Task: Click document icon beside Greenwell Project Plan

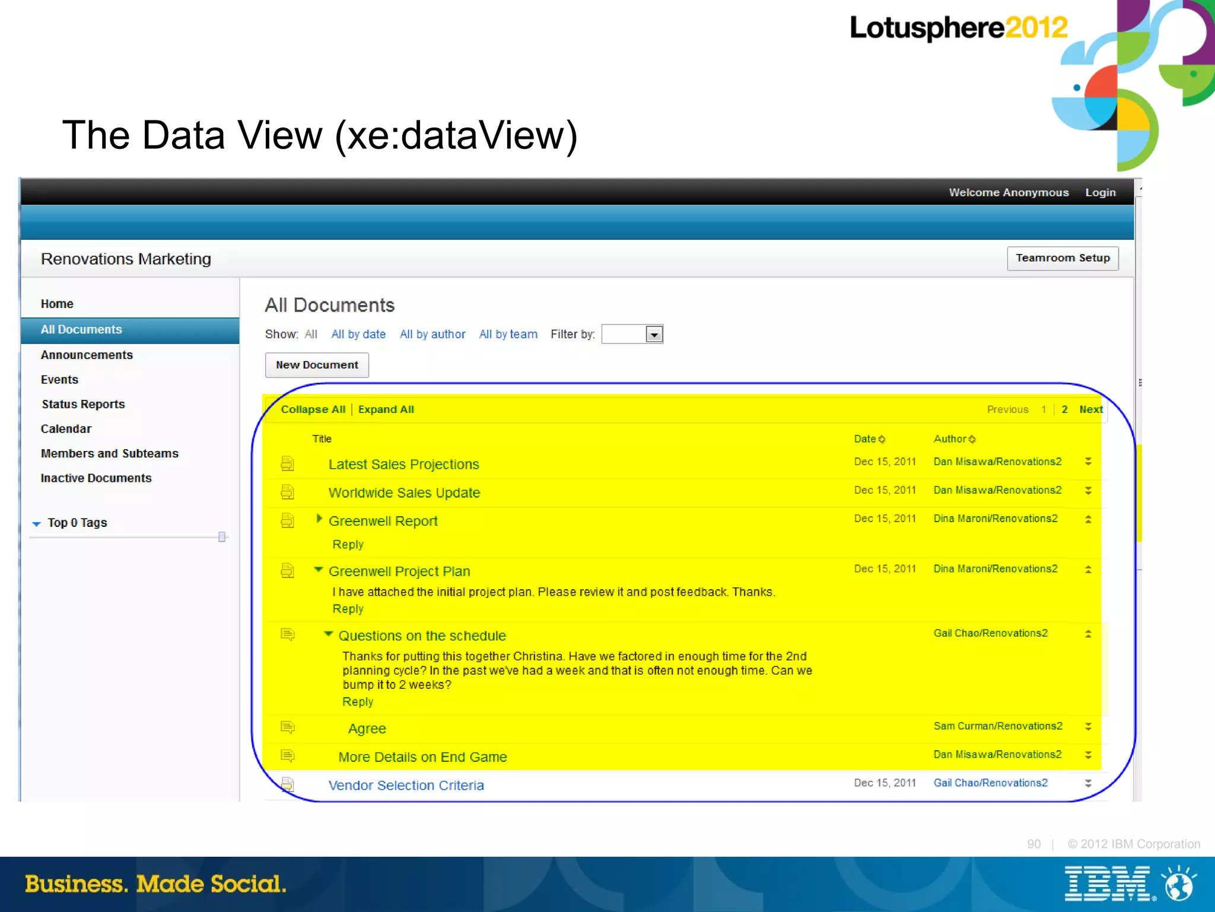Action: [x=288, y=571]
